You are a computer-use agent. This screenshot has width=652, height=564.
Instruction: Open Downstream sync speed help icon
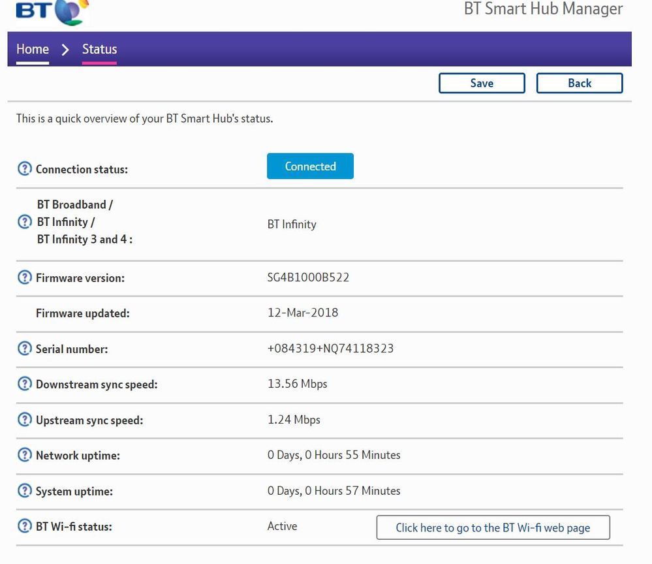point(24,384)
